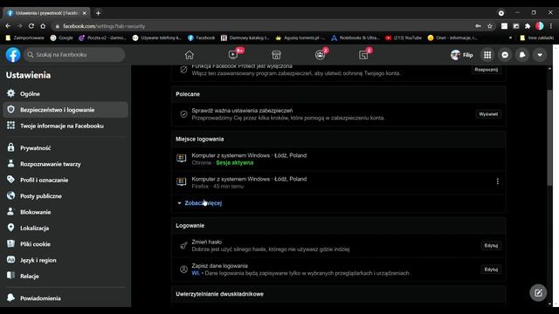Viewport: 559px width, 314px height.
Task: Open Posty publiczne settings
Action: tap(66, 195)
